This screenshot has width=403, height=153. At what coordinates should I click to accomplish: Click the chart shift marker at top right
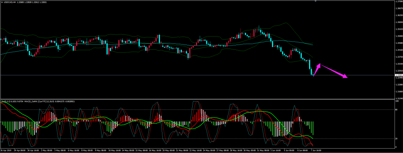[316, 1]
